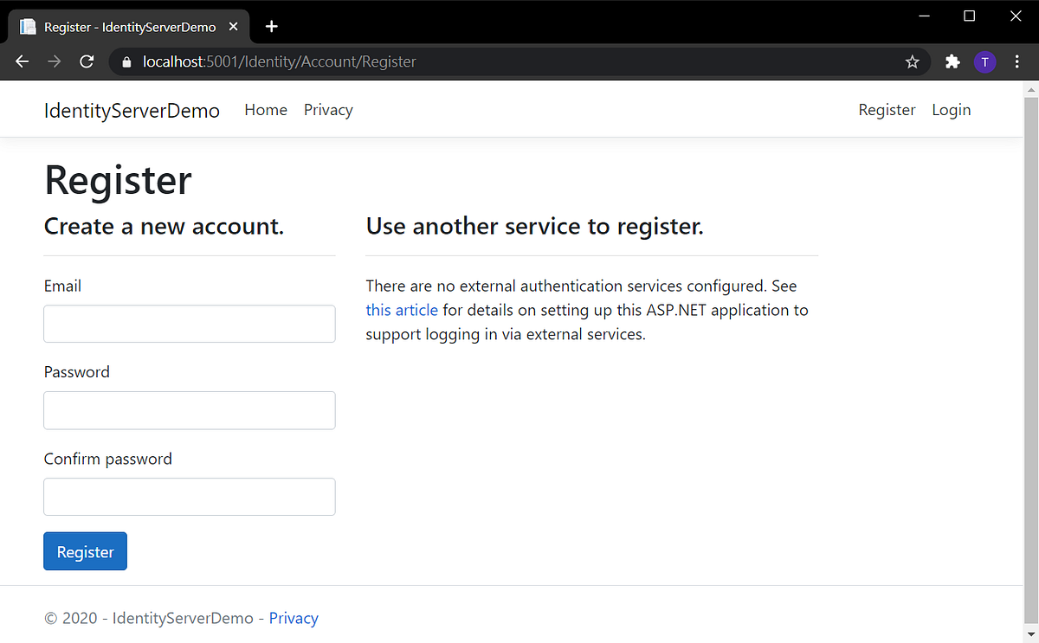The height and width of the screenshot is (643, 1039).
Task: Open the 'this article' link
Action: point(401,309)
